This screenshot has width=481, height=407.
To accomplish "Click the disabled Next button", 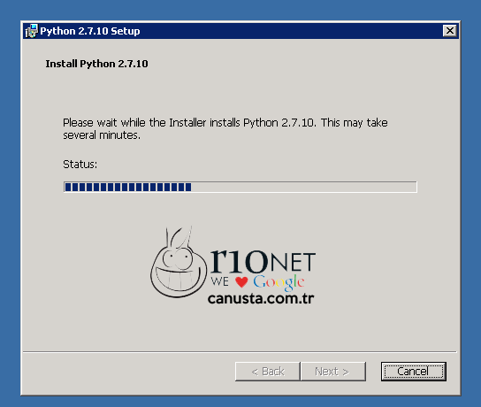I will click(333, 372).
